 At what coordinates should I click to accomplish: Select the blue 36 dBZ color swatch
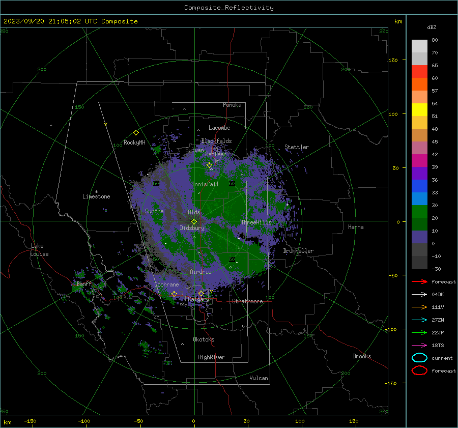[x=419, y=186]
